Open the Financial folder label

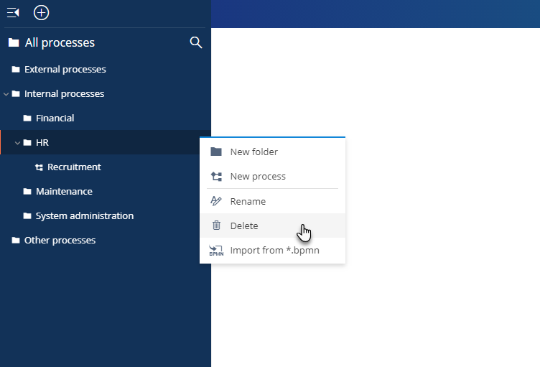(55, 119)
